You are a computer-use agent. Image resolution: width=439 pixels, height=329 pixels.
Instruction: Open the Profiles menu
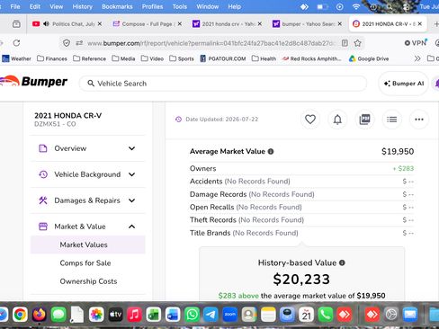pyautogui.click(x=152, y=6)
